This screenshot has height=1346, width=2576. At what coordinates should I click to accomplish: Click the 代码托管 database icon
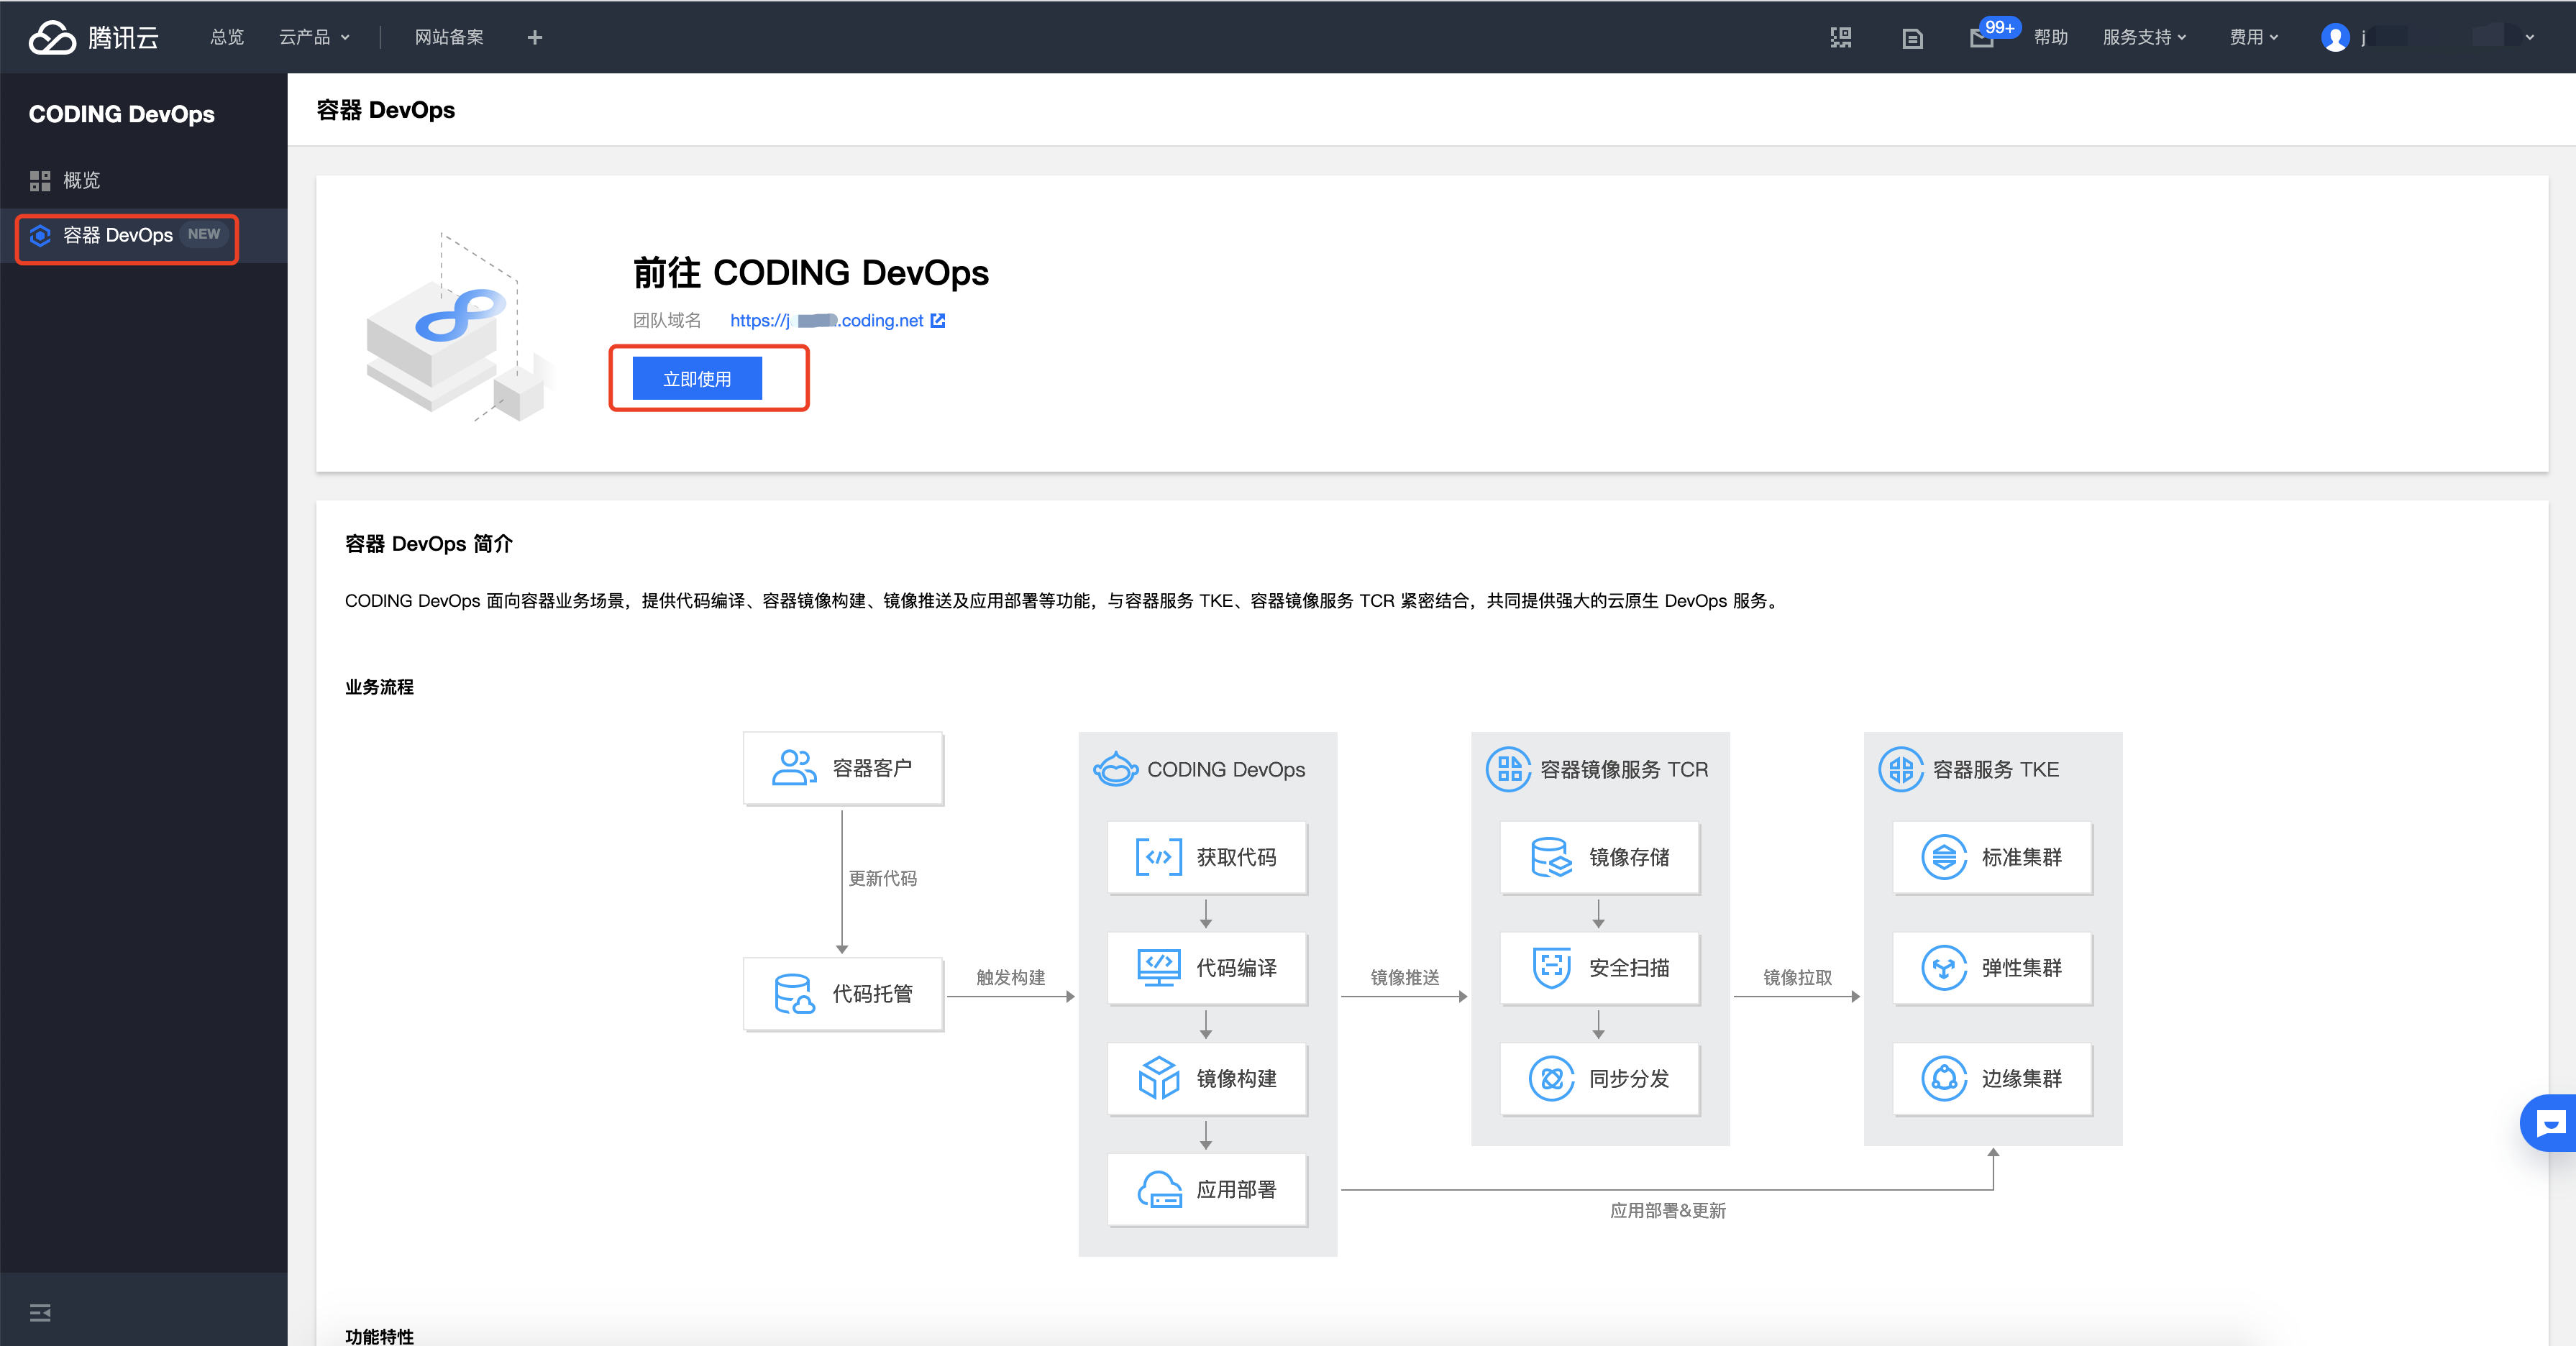[x=794, y=994]
